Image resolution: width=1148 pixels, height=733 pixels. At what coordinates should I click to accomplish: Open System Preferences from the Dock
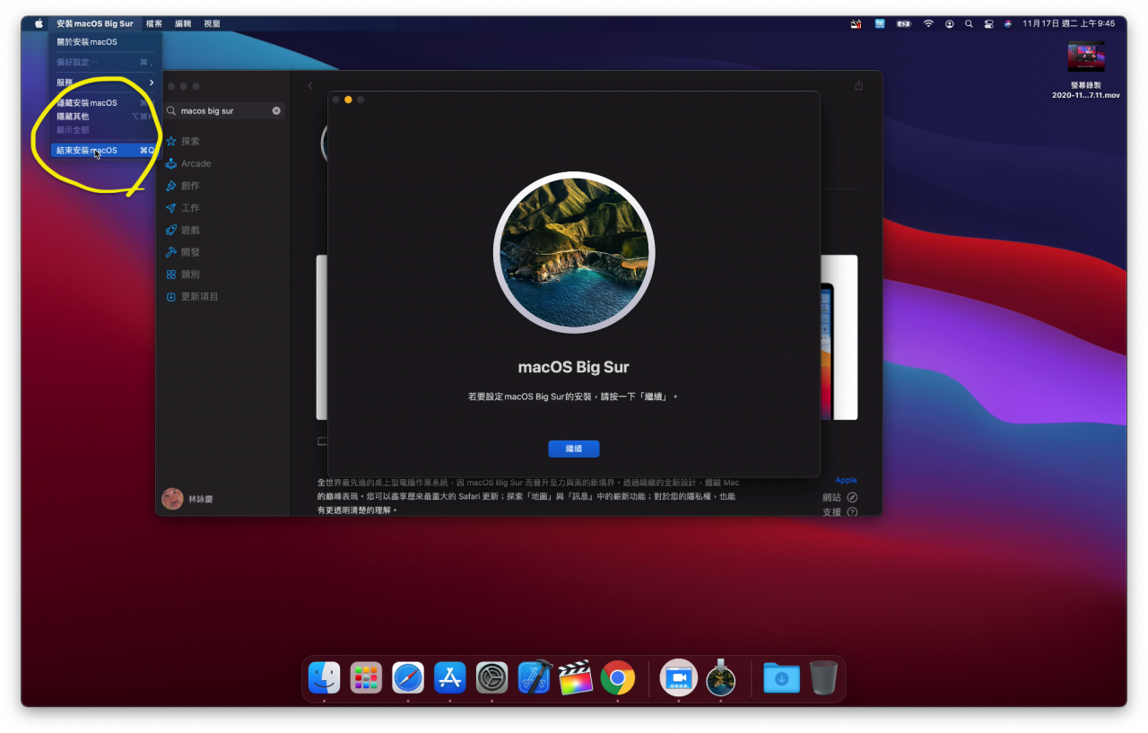[491, 677]
